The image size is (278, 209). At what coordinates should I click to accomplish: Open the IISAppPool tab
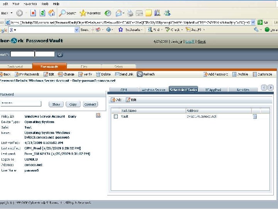click(213, 90)
